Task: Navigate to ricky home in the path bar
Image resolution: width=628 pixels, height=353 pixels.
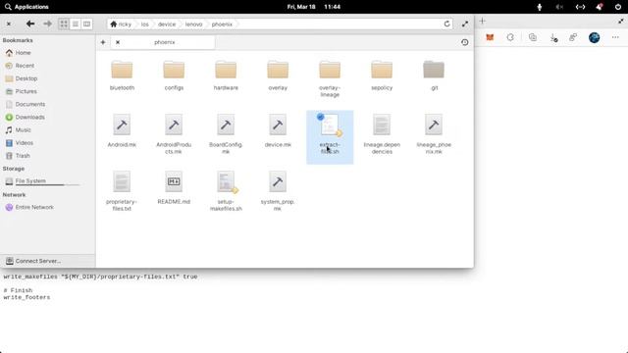Action: pyautogui.click(x=121, y=25)
